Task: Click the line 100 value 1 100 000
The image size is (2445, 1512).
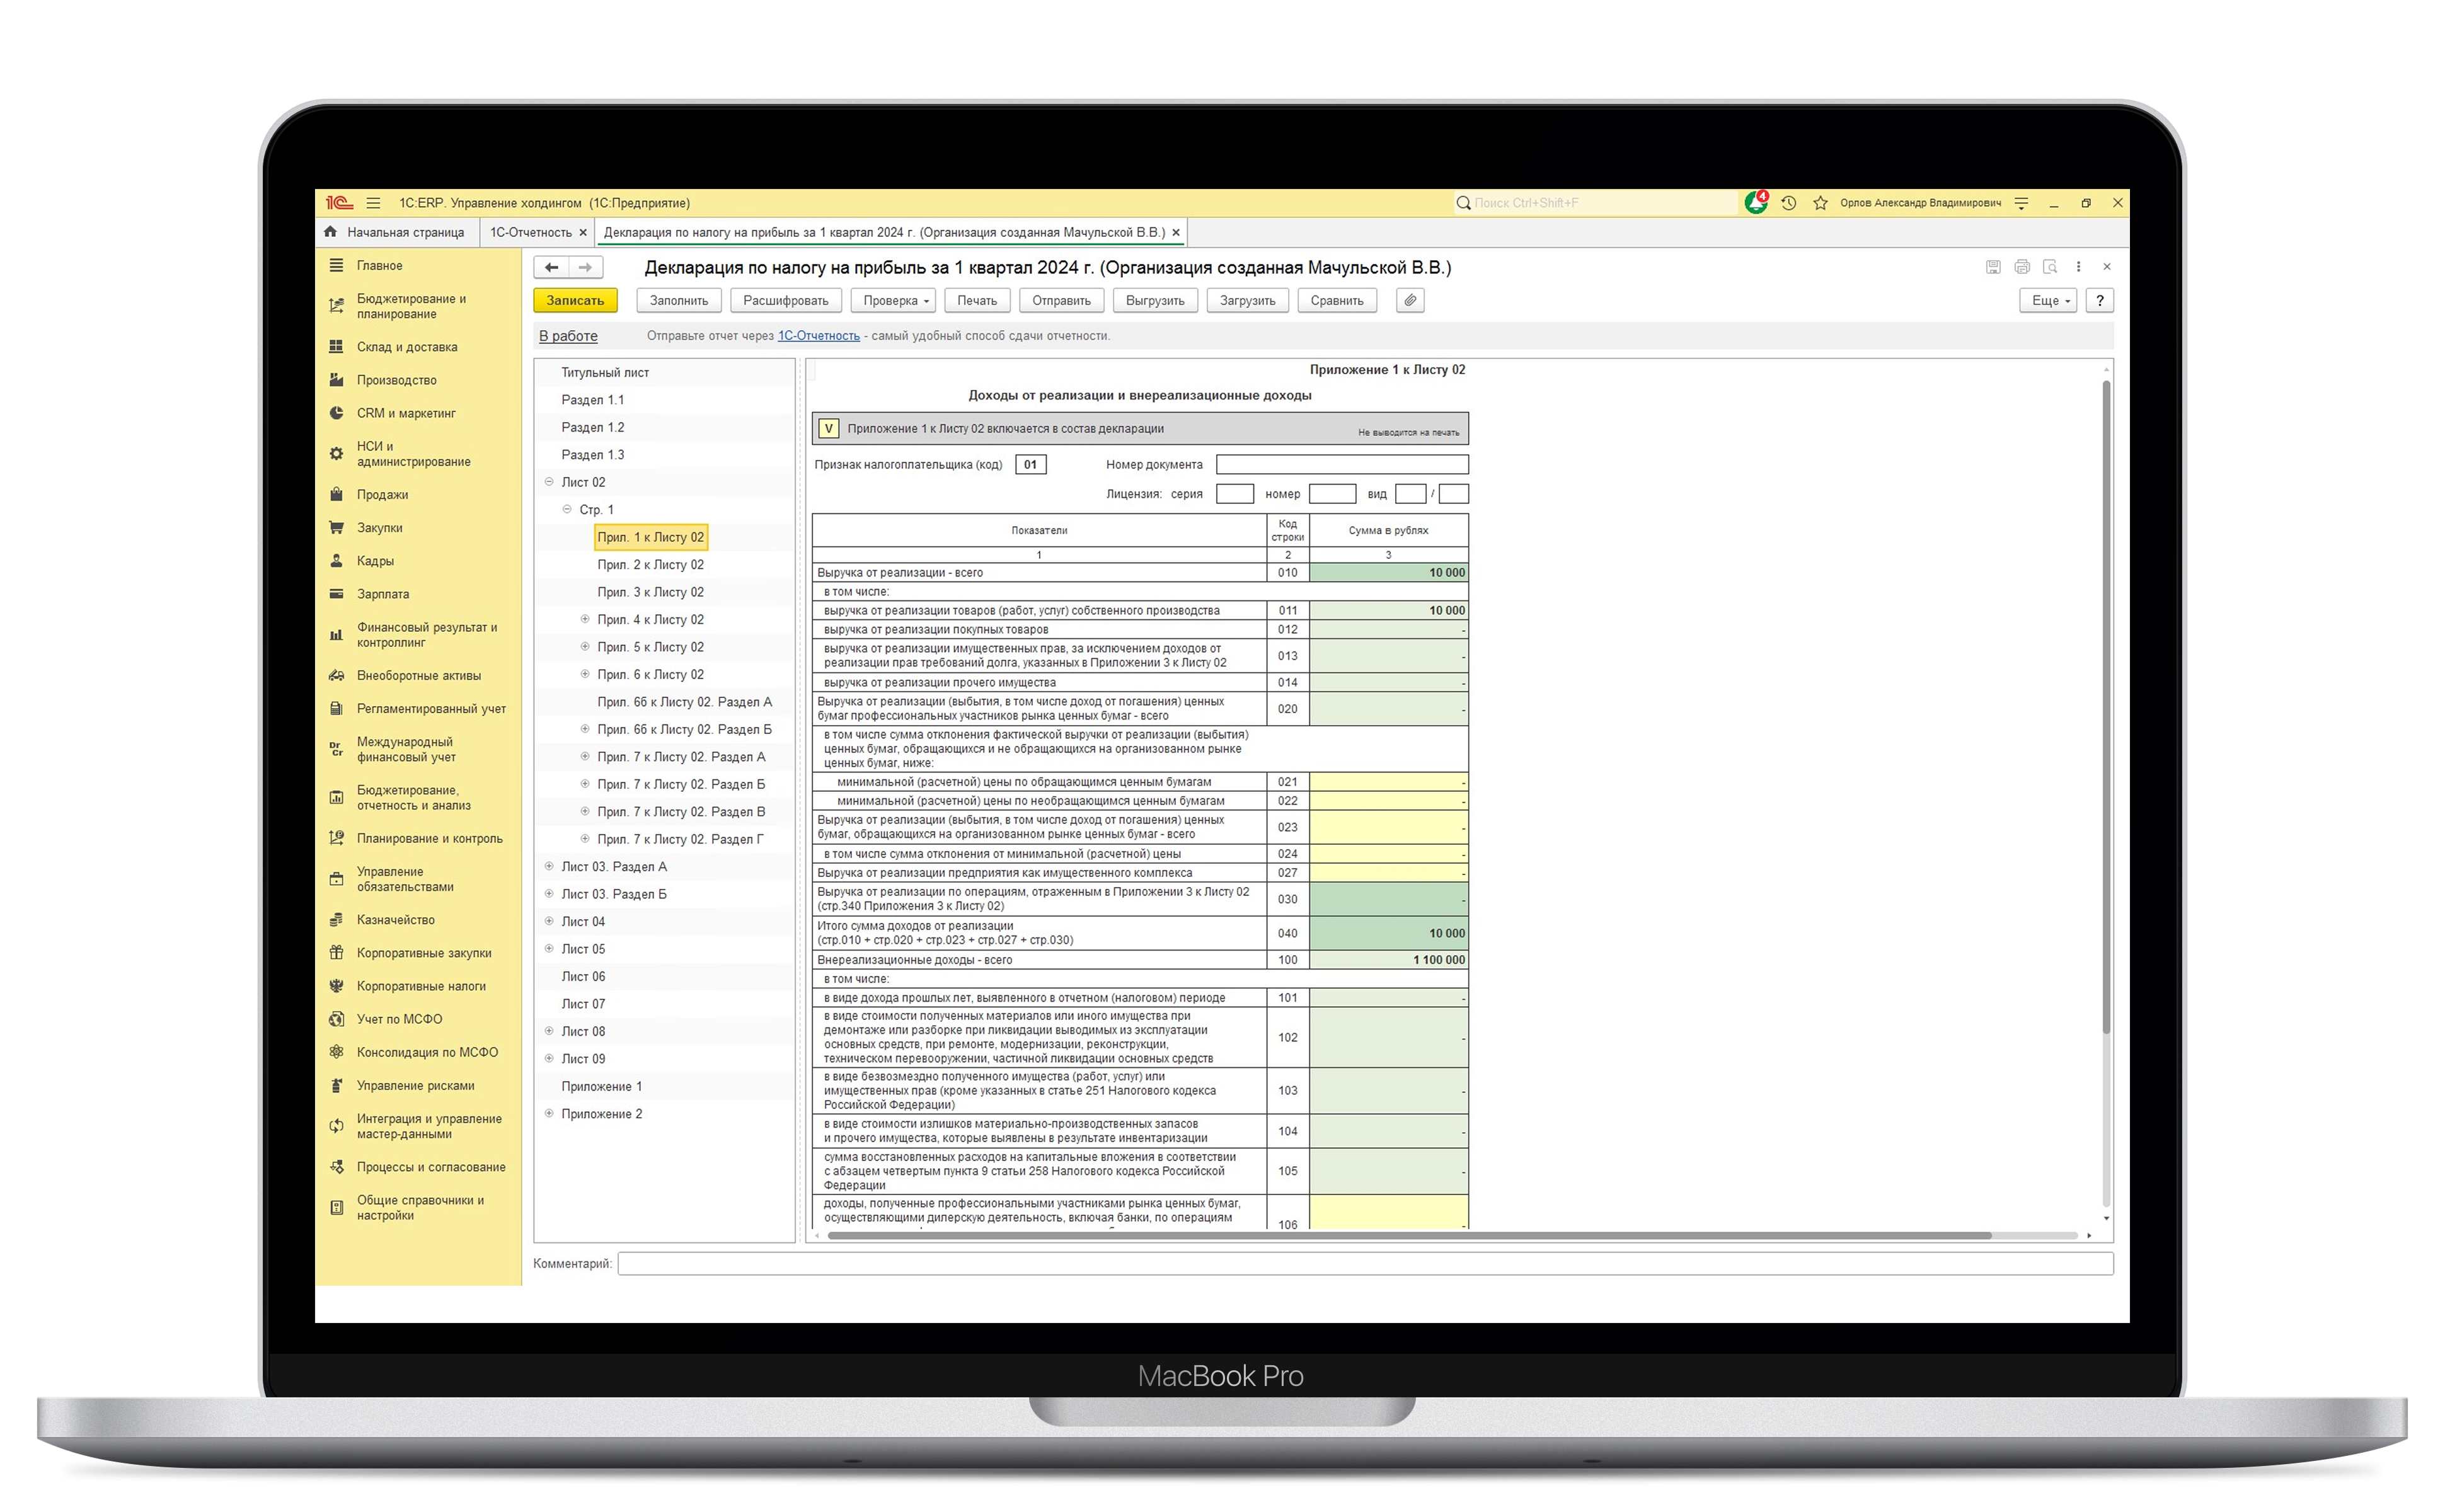Action: click(1388, 960)
